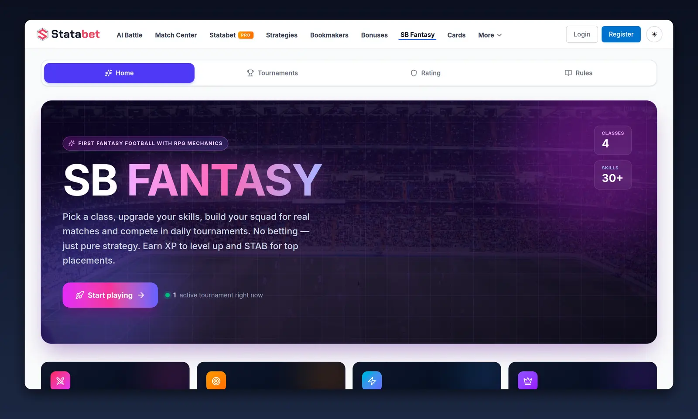
Task: Open the Bonuses page
Action: (374, 35)
